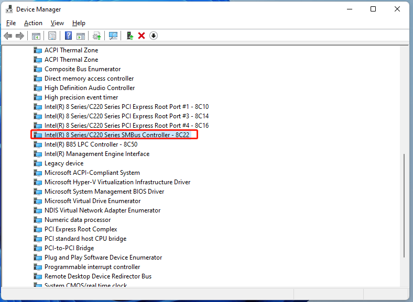
Task: Click the computer tower update driver icon
Action: [130, 36]
